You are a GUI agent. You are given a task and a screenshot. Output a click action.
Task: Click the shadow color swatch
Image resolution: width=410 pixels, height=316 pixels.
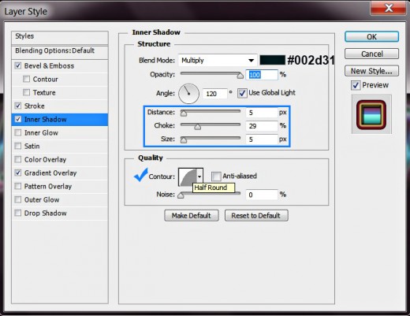[x=272, y=60]
